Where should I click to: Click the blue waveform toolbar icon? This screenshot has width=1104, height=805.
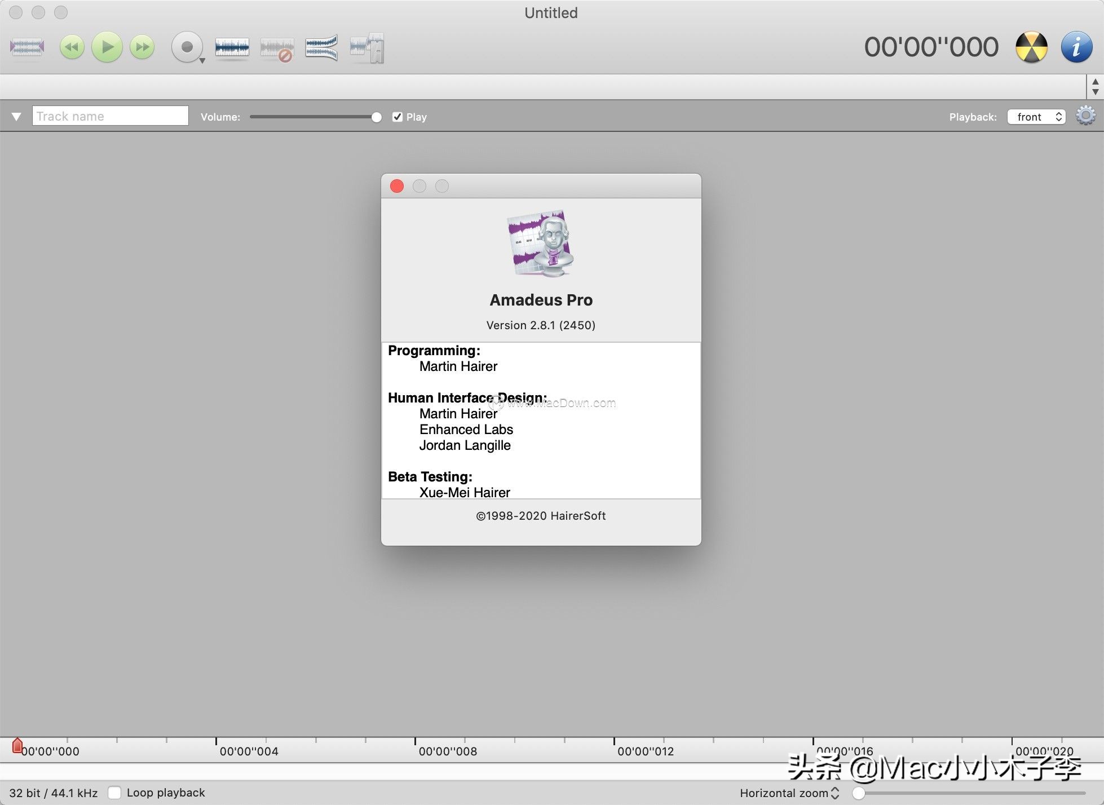(232, 47)
